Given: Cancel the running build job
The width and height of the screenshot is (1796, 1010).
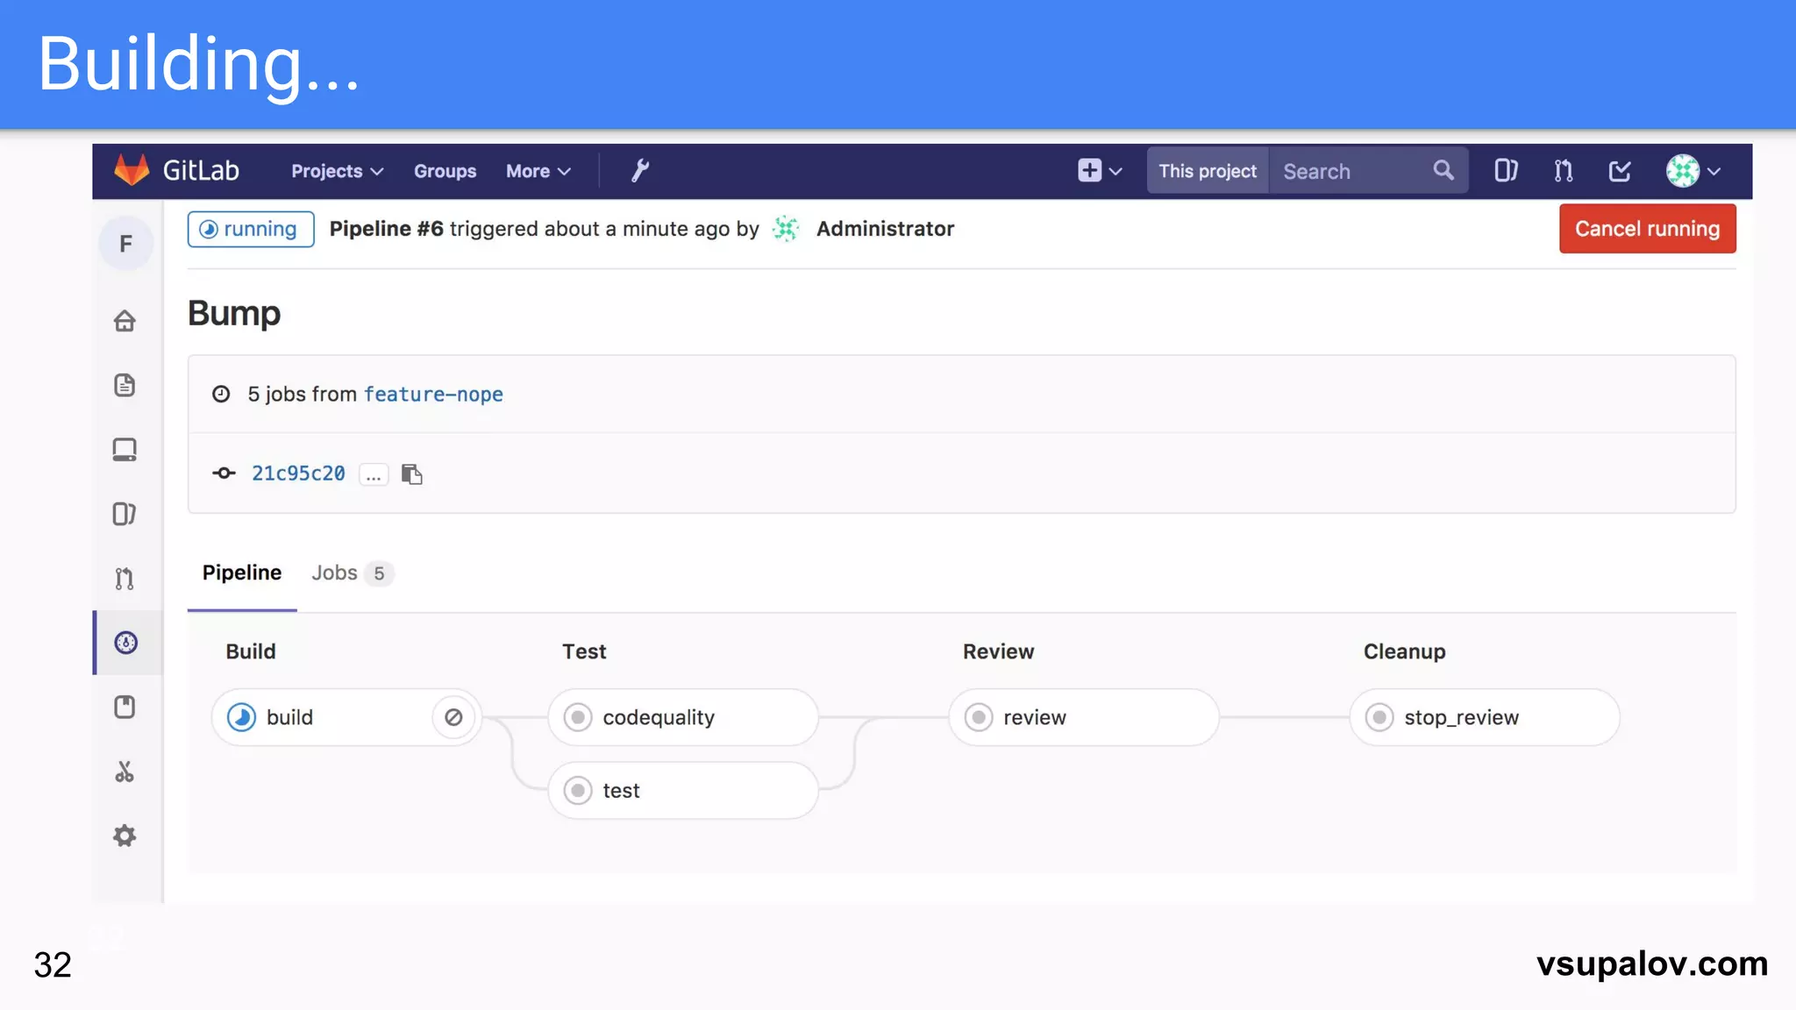Looking at the screenshot, I should click(453, 717).
